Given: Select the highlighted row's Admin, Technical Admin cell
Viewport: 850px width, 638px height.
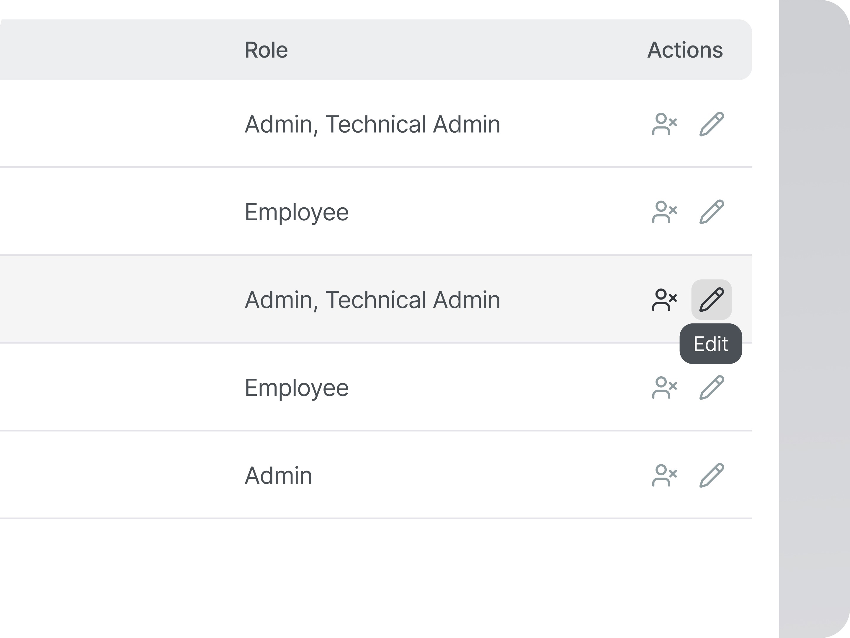Looking at the screenshot, I should tap(372, 300).
